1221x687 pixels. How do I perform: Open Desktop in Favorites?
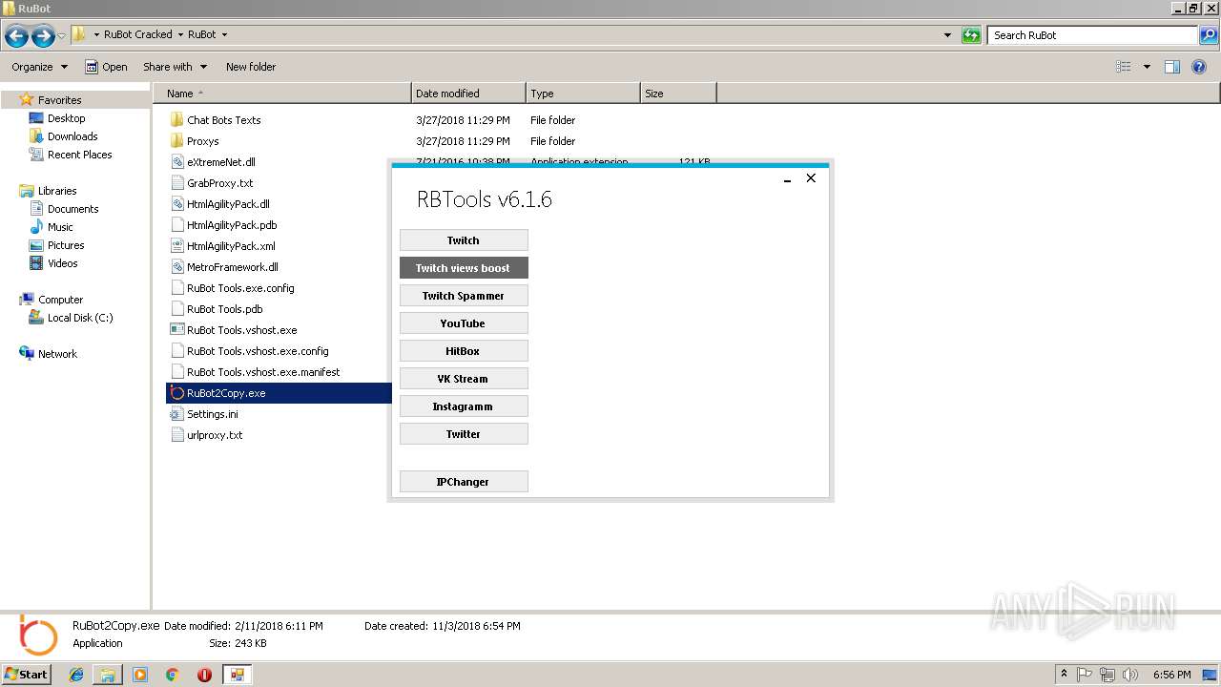(66, 118)
